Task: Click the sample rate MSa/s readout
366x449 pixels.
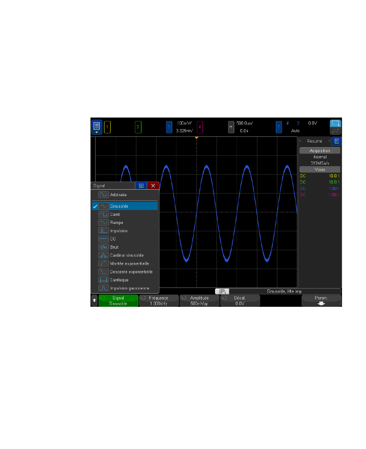Action: pyautogui.click(x=320, y=163)
